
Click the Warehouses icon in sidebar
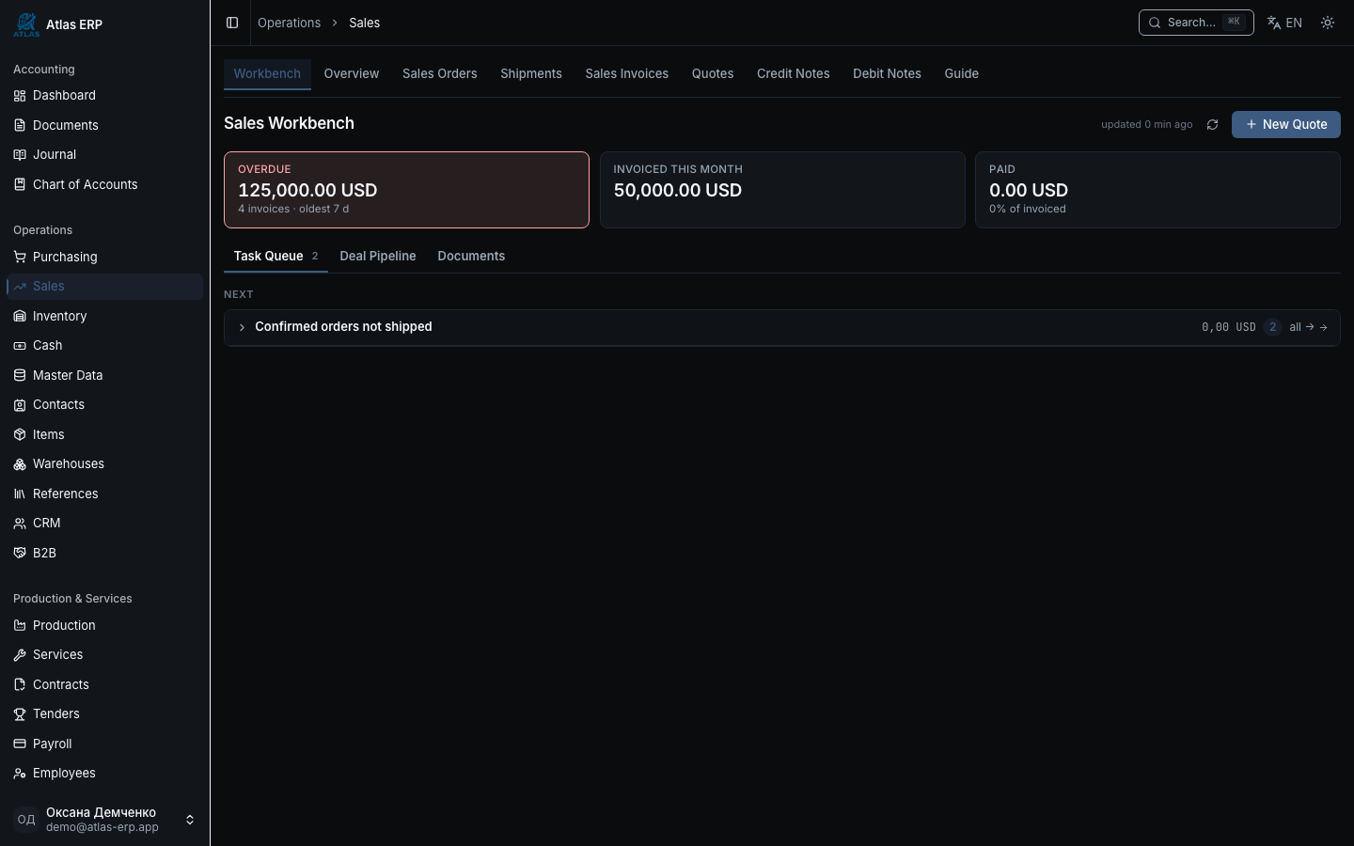[20, 464]
